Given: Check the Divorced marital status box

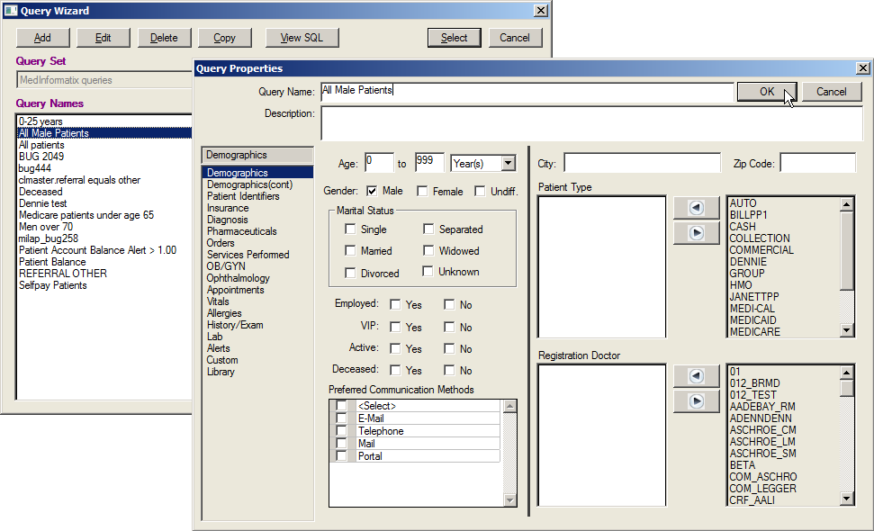Looking at the screenshot, I should pos(350,273).
